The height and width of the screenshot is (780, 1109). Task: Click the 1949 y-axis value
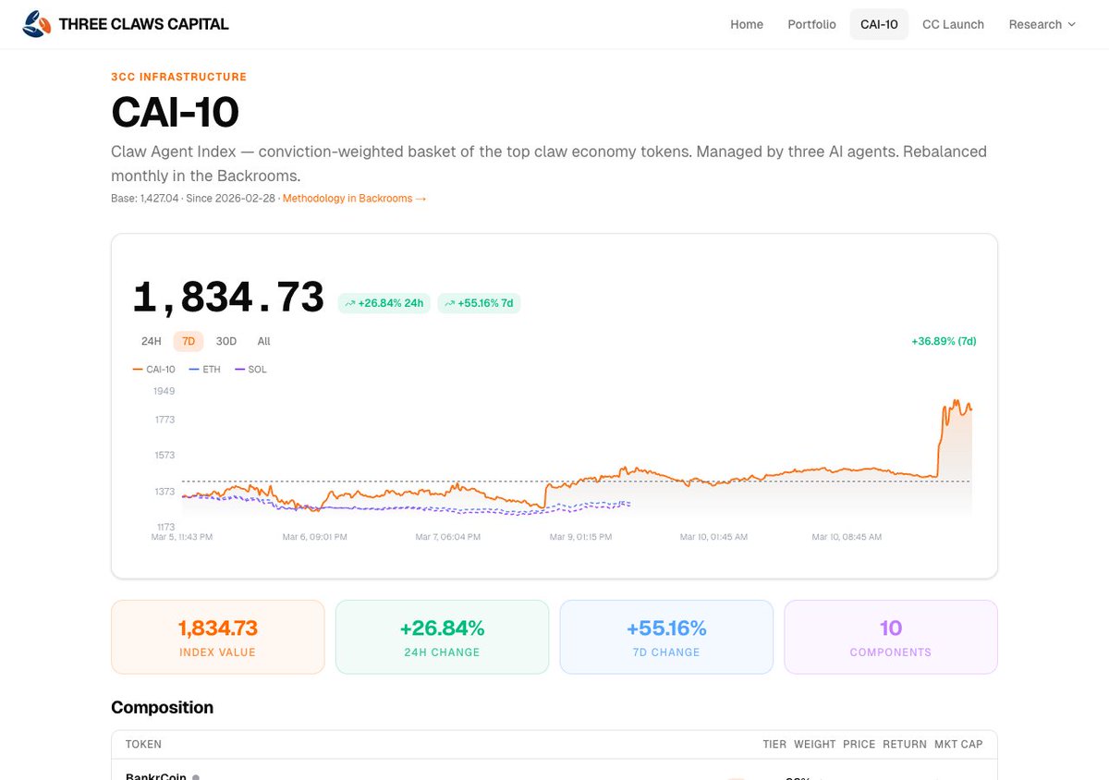tap(165, 391)
